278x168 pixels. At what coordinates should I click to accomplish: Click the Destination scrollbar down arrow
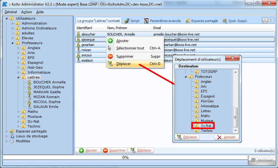(x=235, y=131)
